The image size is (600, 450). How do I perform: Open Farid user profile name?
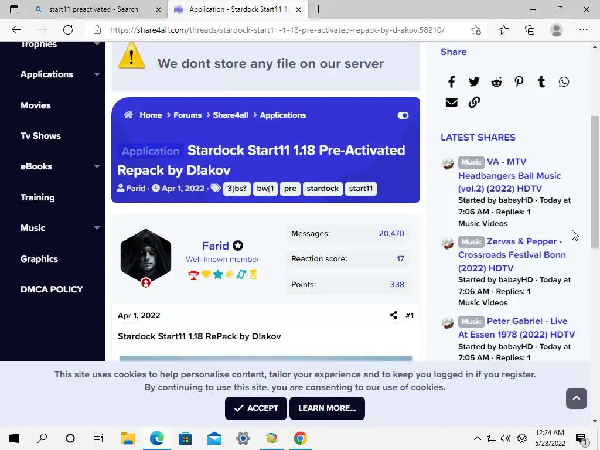coord(216,246)
